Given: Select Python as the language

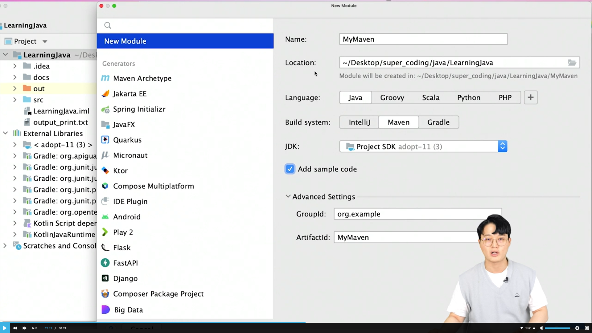Looking at the screenshot, I should pyautogui.click(x=469, y=97).
